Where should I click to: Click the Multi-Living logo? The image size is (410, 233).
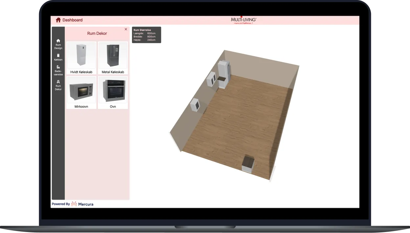click(243, 20)
